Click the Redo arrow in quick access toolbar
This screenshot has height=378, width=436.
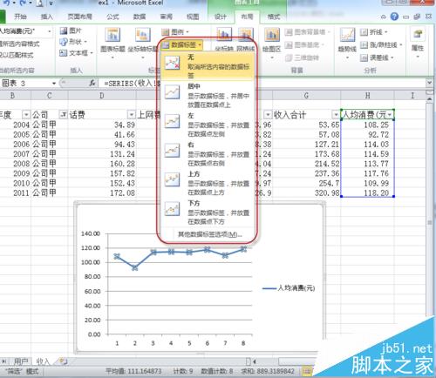tap(23, 3)
